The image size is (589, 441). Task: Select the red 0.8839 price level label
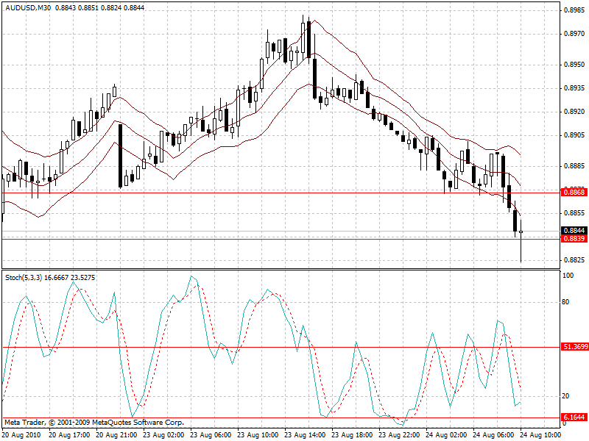pyautogui.click(x=574, y=239)
